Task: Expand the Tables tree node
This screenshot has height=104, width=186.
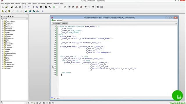Action: coord(2,49)
